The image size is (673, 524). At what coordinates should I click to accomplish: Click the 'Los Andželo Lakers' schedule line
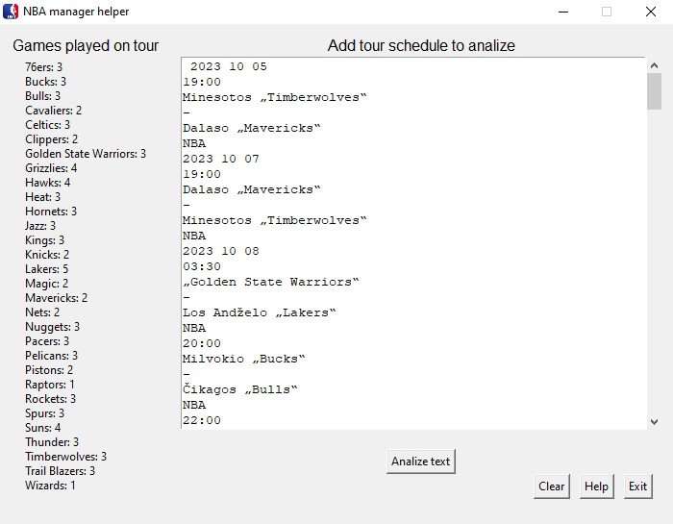260,312
